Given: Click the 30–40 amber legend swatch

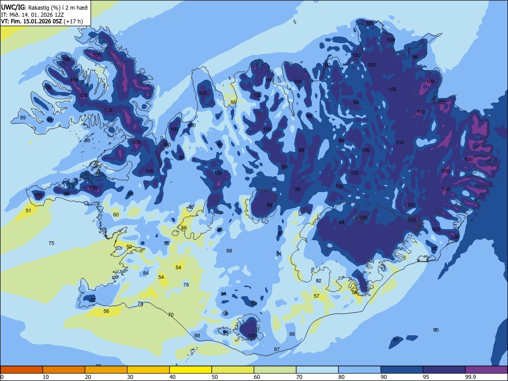Looking at the screenshot, I should [x=148, y=370].
